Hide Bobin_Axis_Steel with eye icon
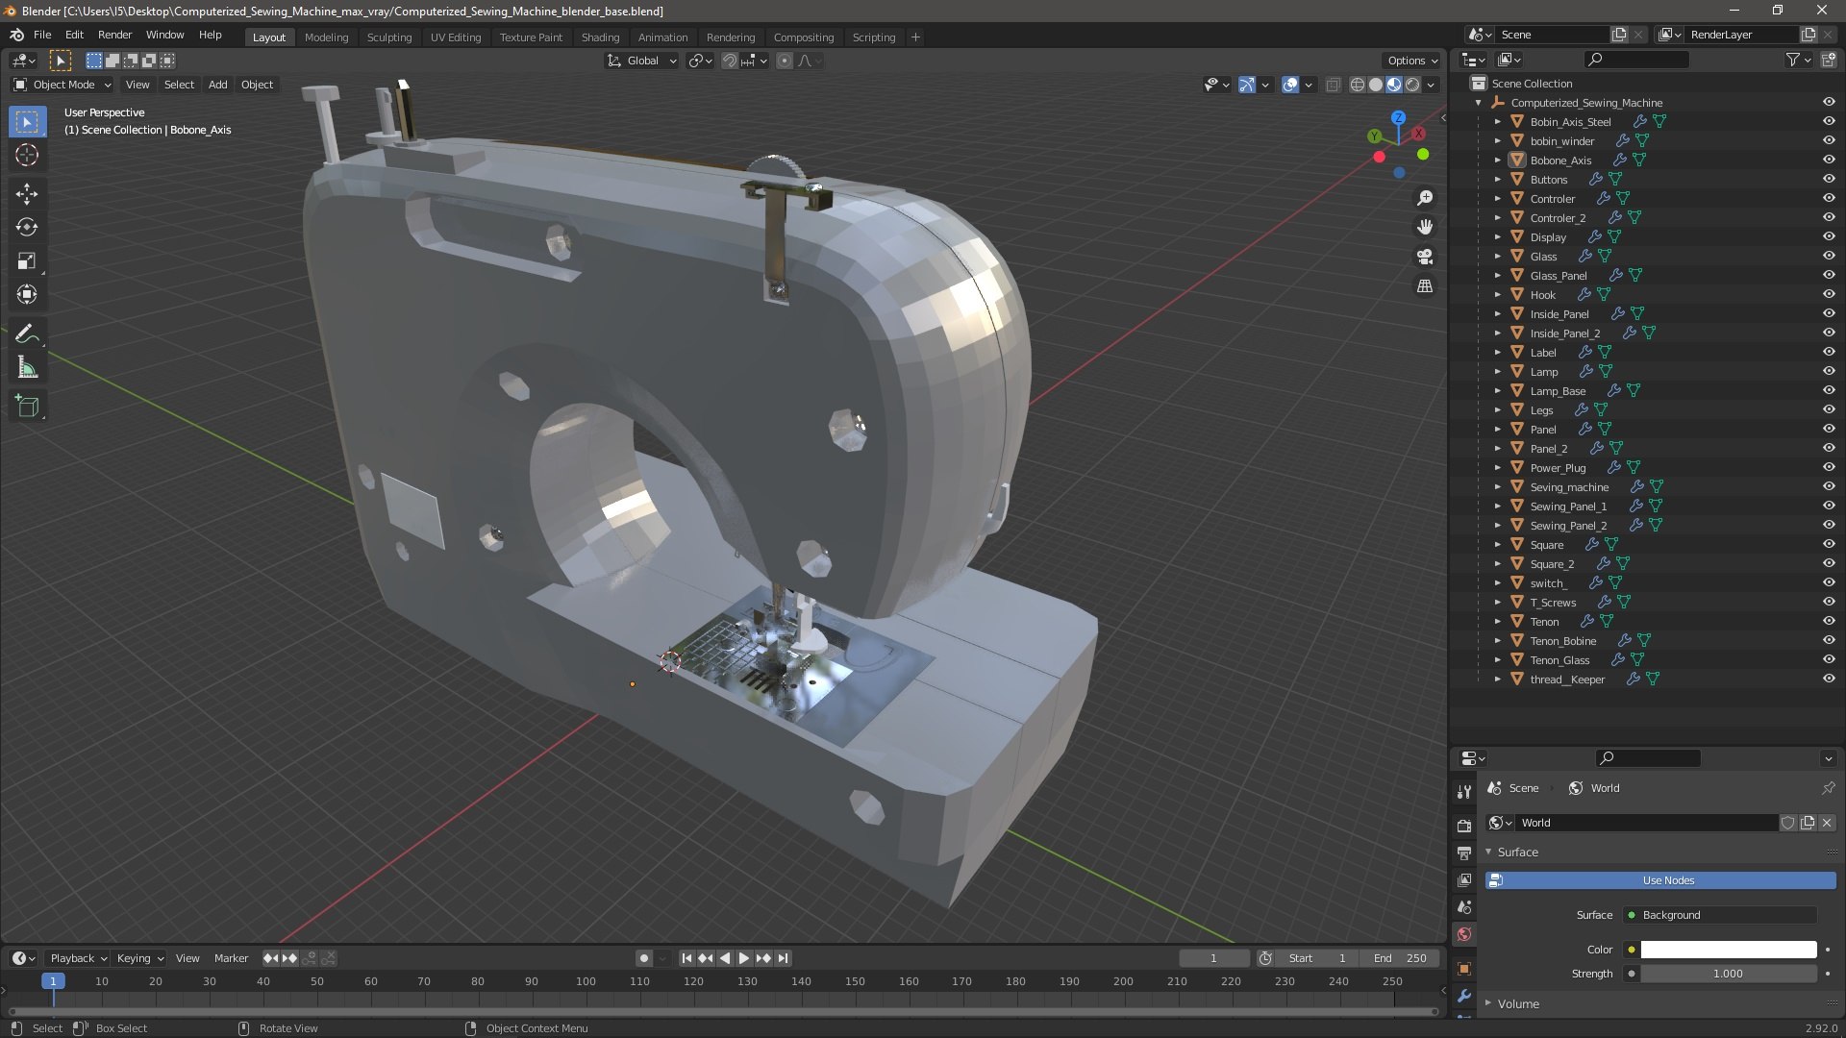The height and width of the screenshot is (1038, 1846). 1828,121
